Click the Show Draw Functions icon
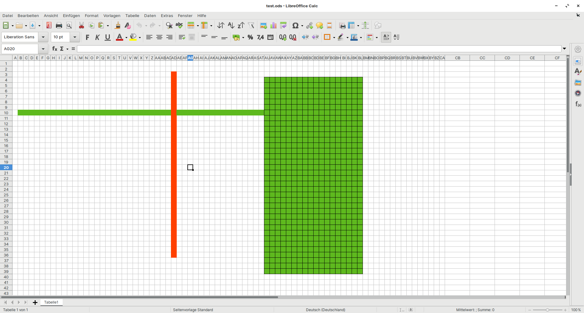 click(378, 26)
